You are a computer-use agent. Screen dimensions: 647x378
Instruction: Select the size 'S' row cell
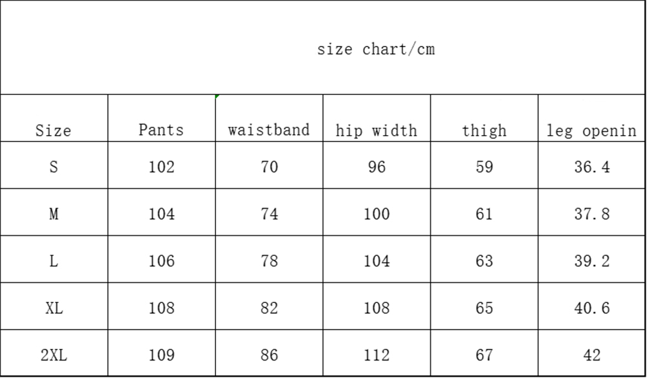[54, 167]
